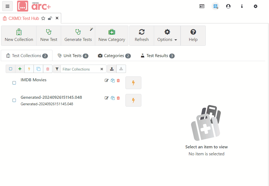The image size is (269, 186).
Task: Click Generate Tests button
Action: 78,36
